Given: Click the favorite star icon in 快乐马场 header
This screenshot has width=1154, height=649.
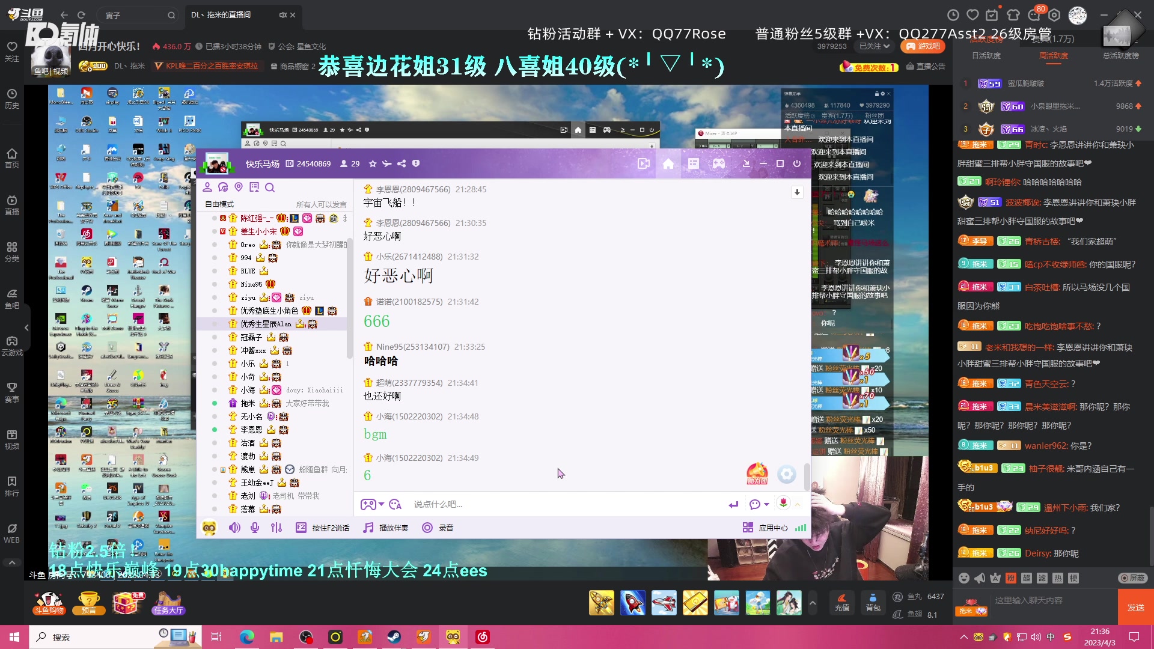Looking at the screenshot, I should tap(373, 163).
